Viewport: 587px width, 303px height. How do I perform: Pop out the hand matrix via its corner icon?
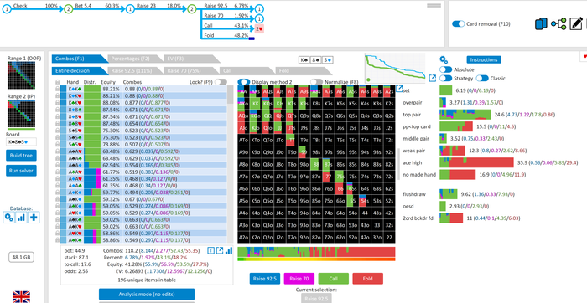pyautogui.click(x=399, y=89)
